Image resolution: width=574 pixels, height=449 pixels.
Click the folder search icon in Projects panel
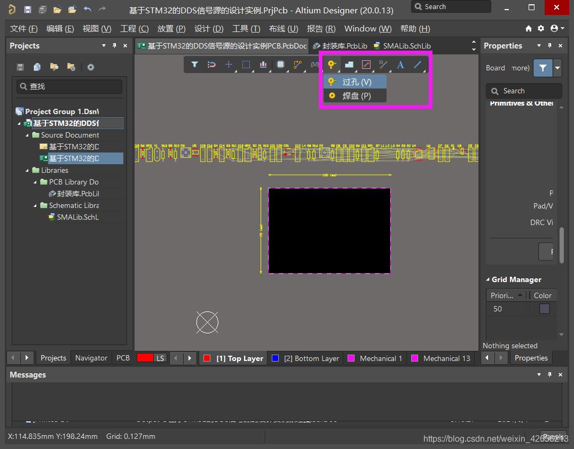[54, 67]
